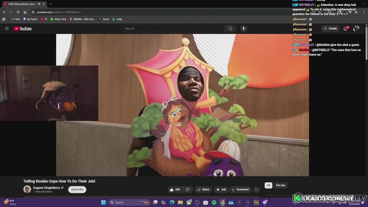Open the browser apps grid in bookmarks bar
This screenshot has width=368, height=207.
tap(4, 19)
